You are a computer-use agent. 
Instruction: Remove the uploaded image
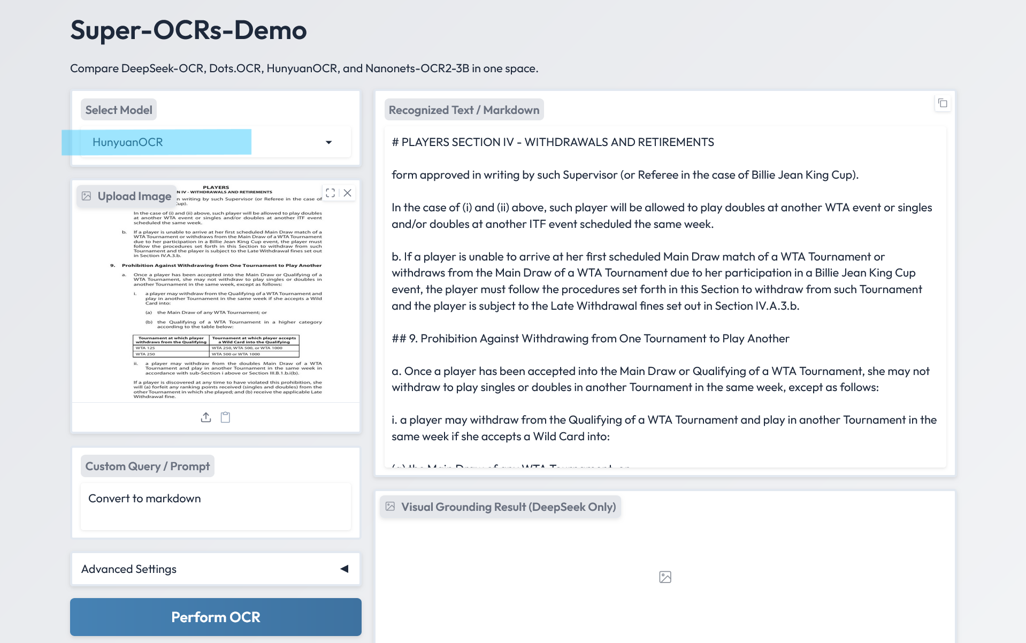click(348, 193)
